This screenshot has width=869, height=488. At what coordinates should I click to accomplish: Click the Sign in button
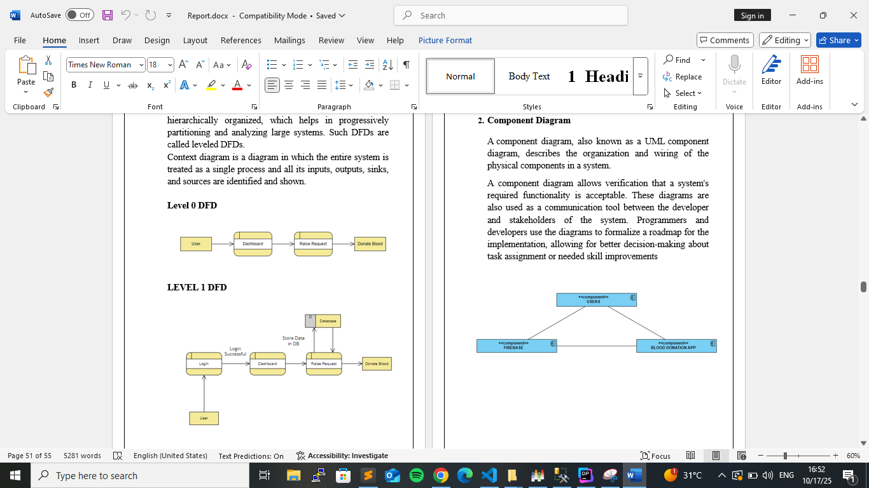pos(752,15)
